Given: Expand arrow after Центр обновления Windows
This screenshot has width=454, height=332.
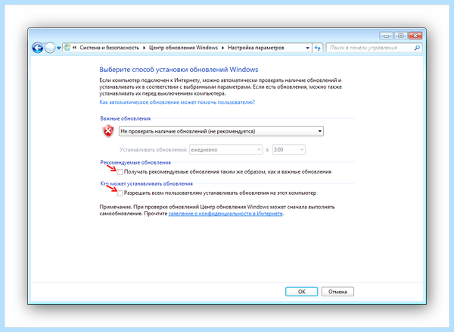Looking at the screenshot, I should tap(222, 48).
